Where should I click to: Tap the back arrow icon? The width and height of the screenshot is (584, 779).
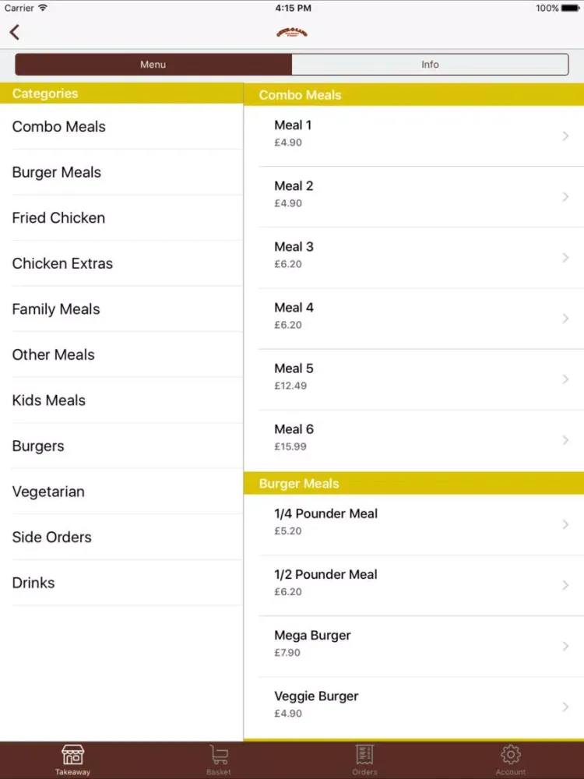point(14,32)
